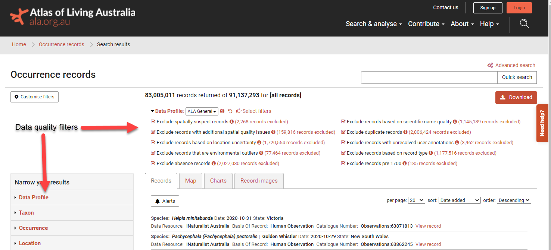Toggle Exclude records that are environmental outliers
This screenshot has height=250, width=551.
(153, 153)
